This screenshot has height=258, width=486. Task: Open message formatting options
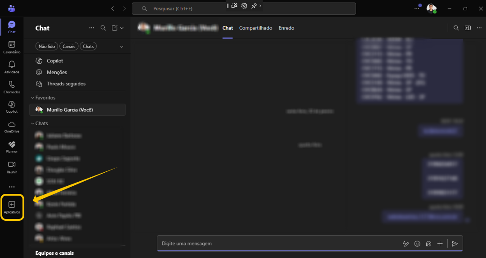point(406,244)
